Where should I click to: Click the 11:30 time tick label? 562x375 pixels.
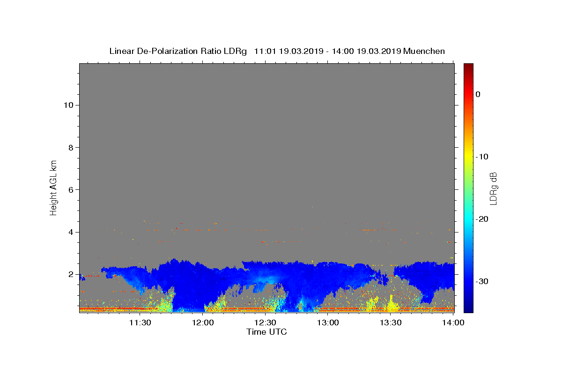pyautogui.click(x=140, y=322)
